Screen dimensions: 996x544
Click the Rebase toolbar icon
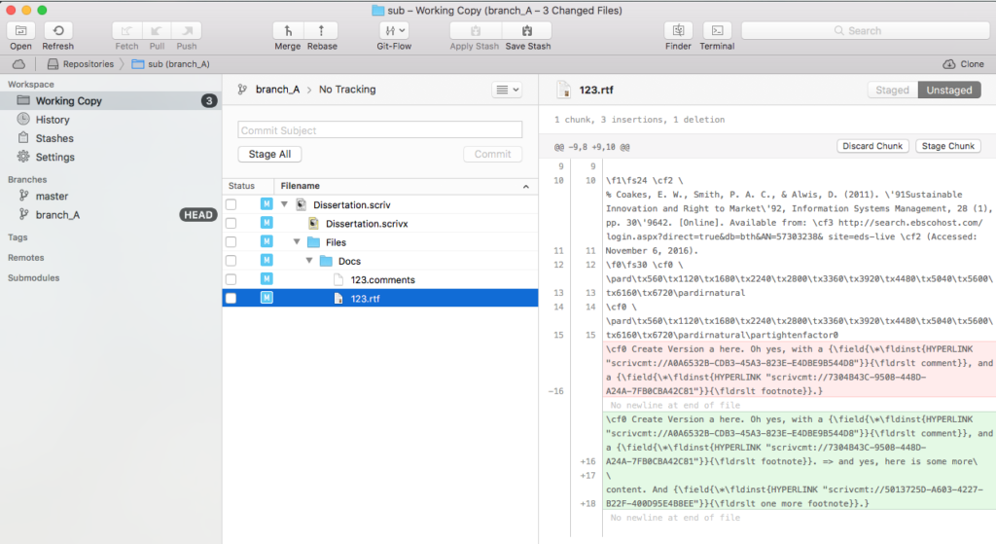pos(322,31)
